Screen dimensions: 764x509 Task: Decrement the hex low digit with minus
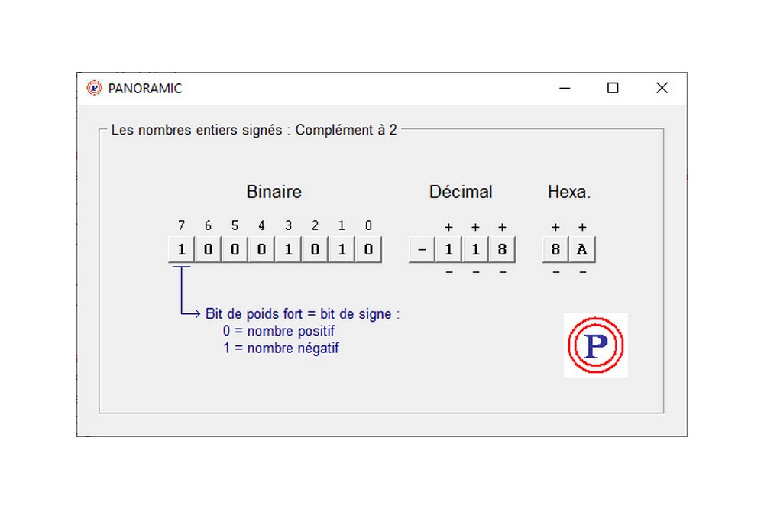point(583,272)
